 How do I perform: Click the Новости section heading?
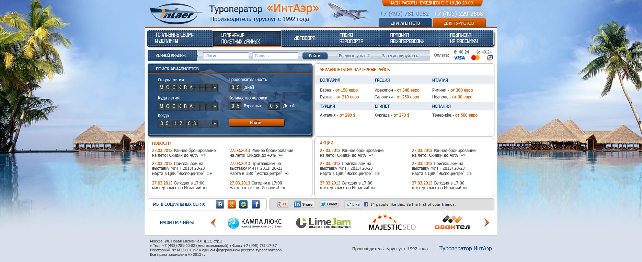point(161,143)
